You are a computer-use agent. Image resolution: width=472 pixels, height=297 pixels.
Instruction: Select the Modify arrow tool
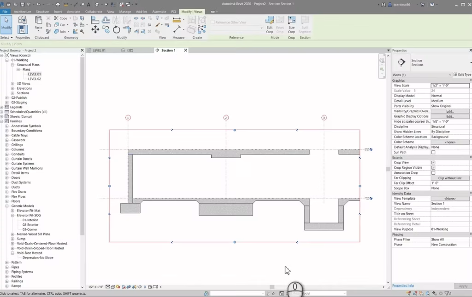6,23
